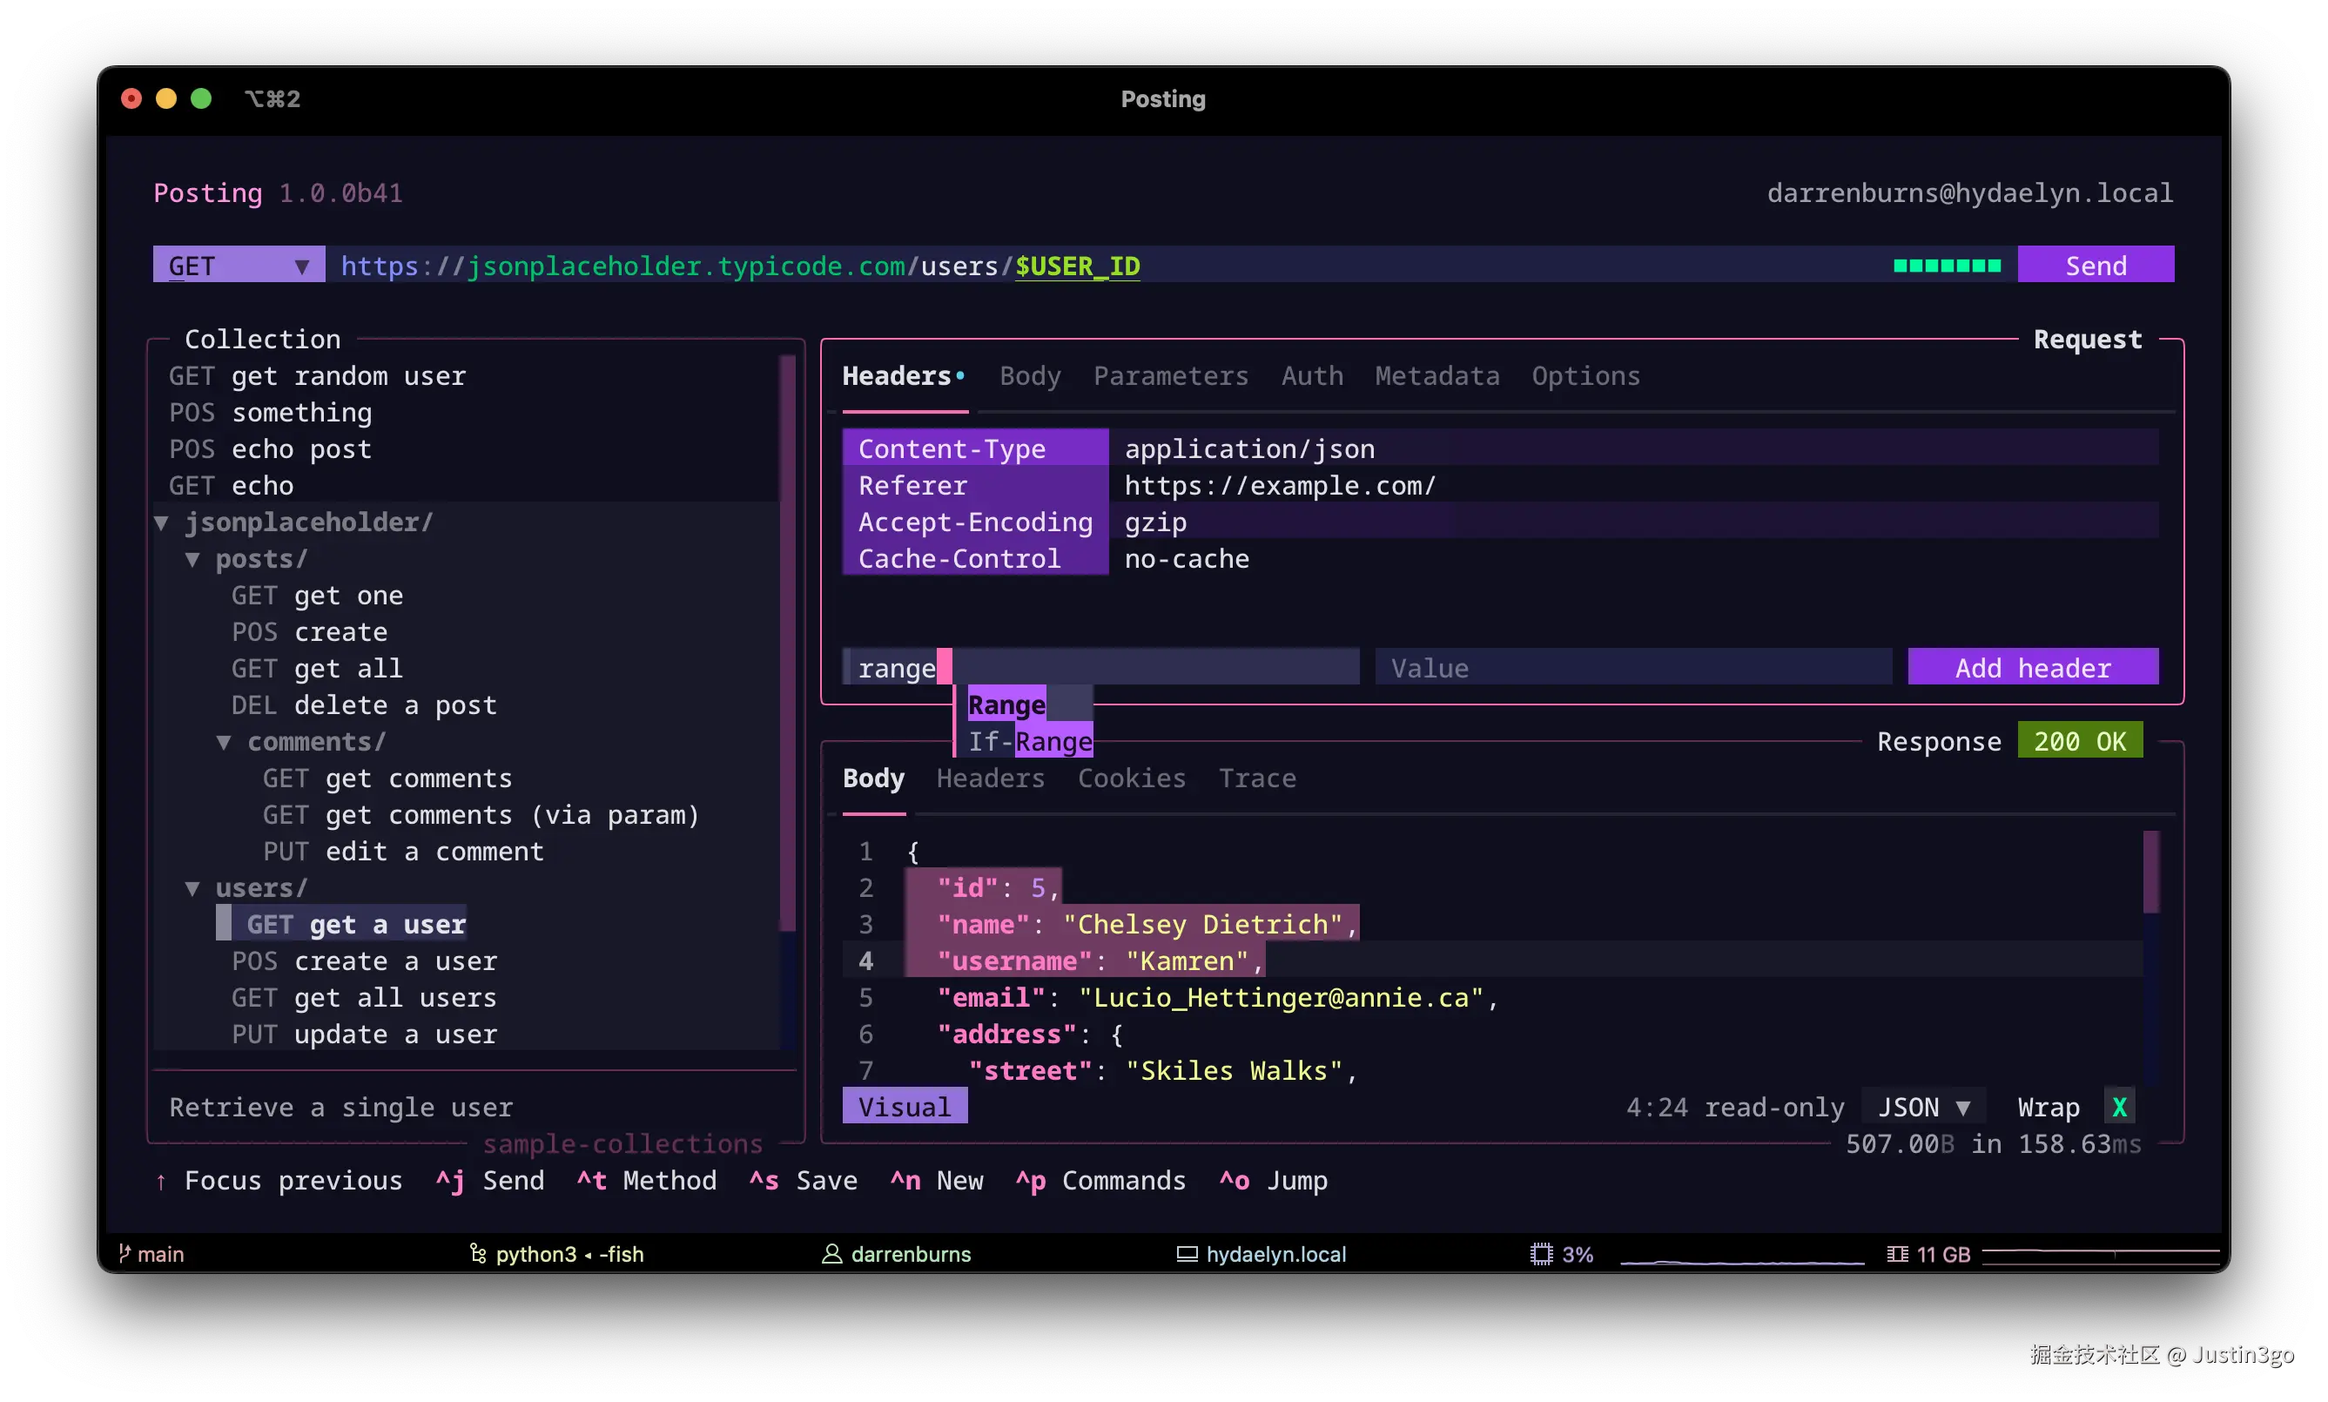This screenshot has width=2328, height=1402.
Task: Click the memory icon showing 11 GB
Action: 1896,1254
